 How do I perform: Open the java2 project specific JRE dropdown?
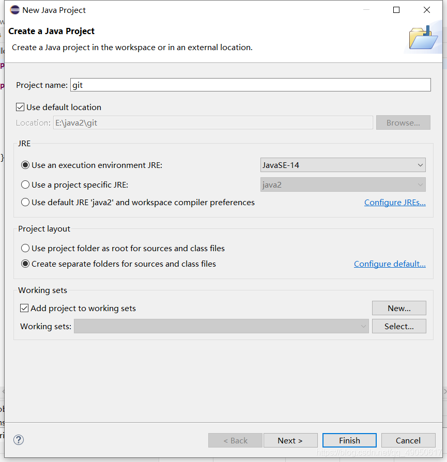pyautogui.click(x=343, y=184)
